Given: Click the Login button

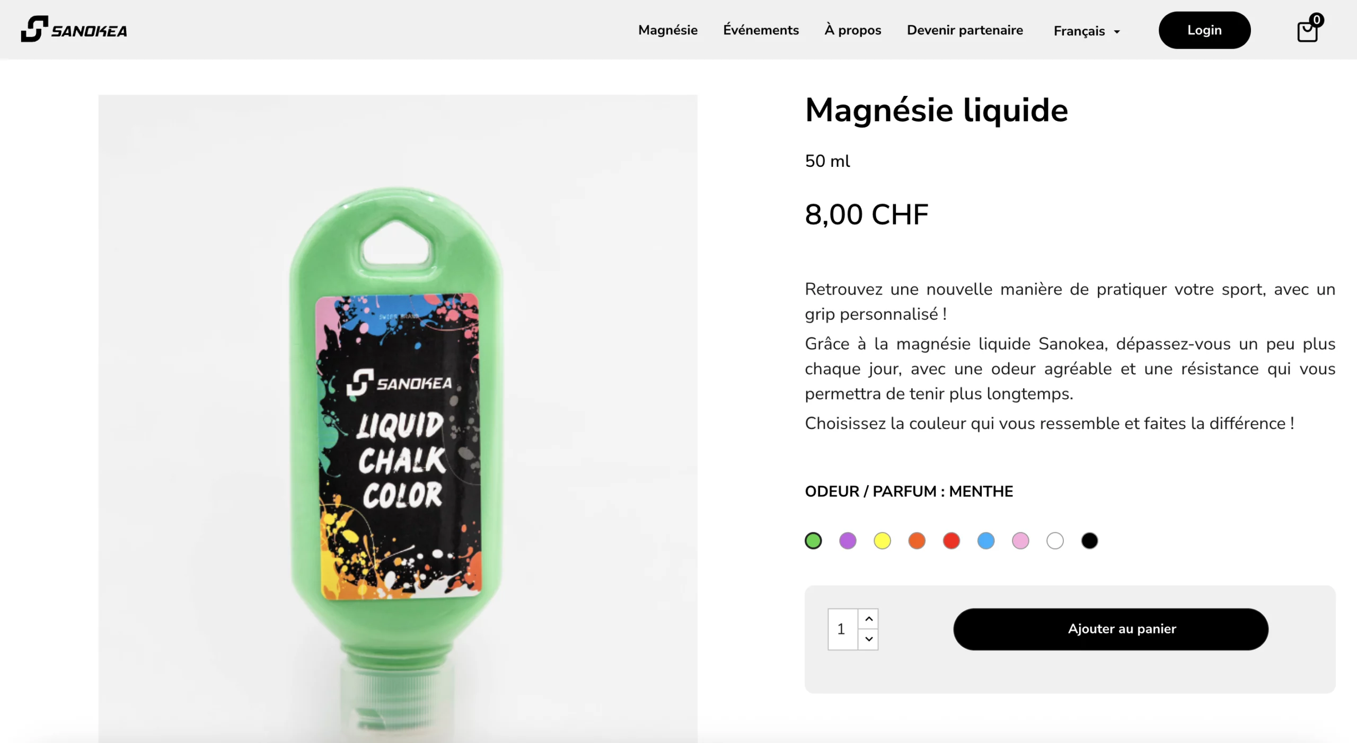Looking at the screenshot, I should coord(1204,30).
